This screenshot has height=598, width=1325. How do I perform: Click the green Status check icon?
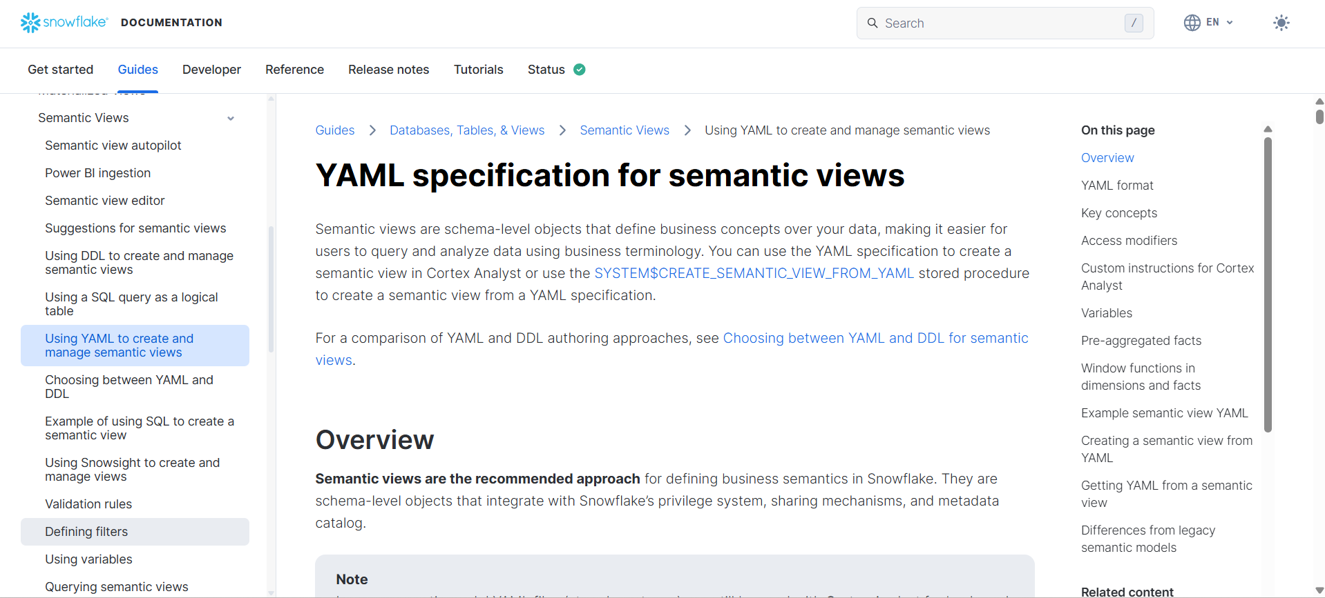point(580,69)
